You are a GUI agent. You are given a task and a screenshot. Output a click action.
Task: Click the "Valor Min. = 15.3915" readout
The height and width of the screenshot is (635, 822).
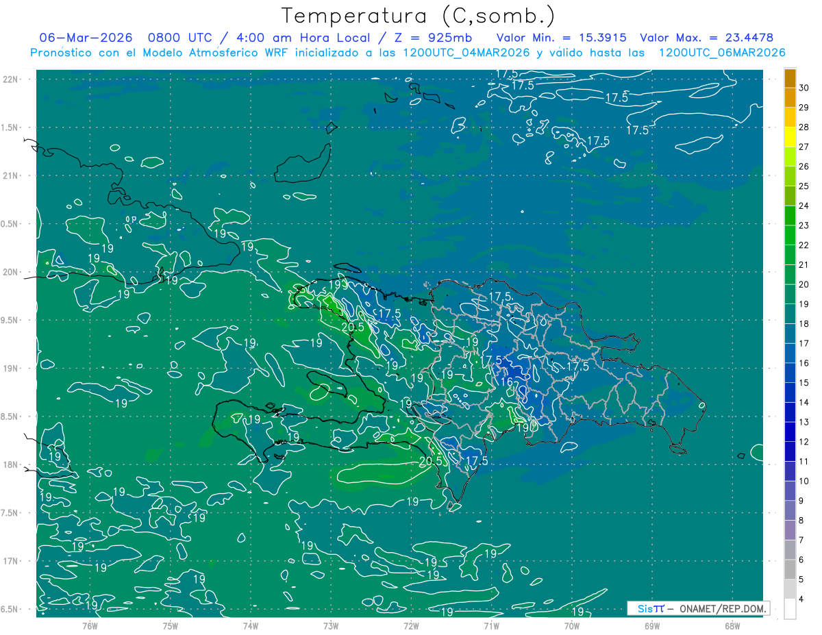pos(561,38)
